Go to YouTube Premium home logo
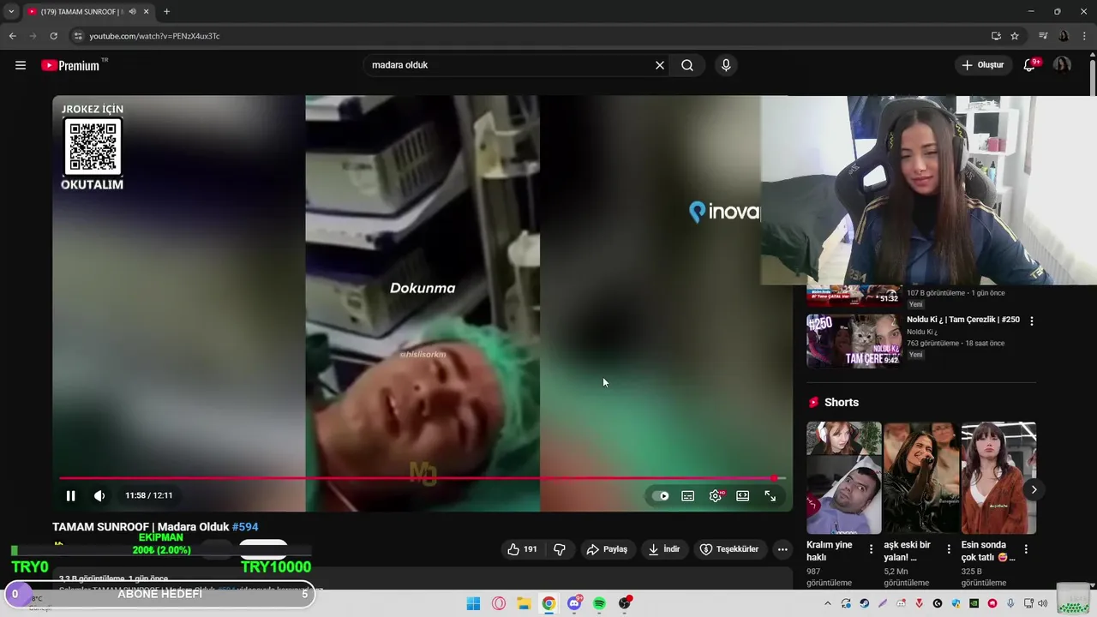Image resolution: width=1097 pixels, height=617 pixels. click(x=72, y=65)
